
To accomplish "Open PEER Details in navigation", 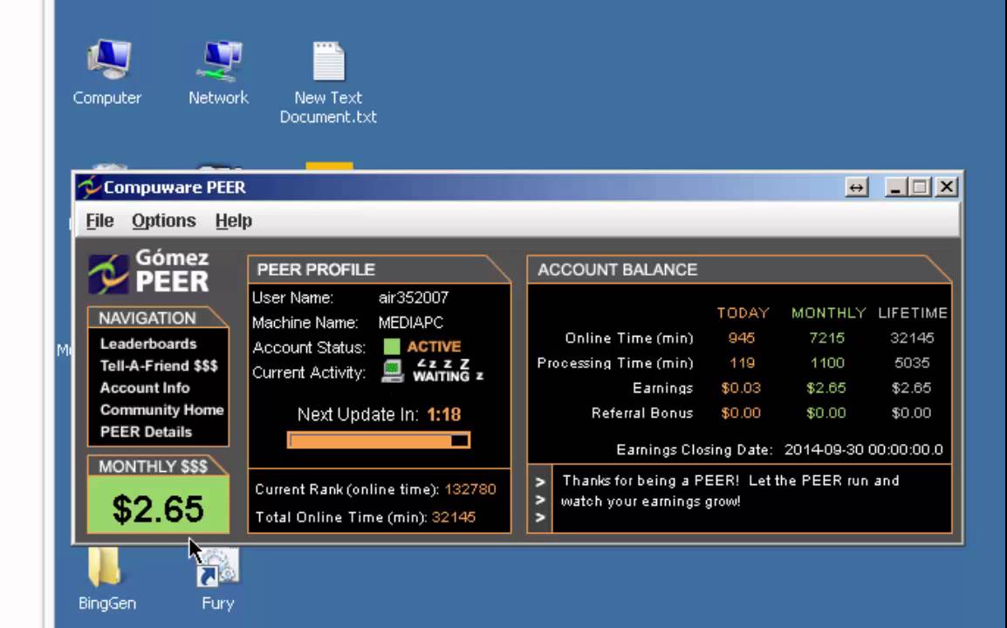I will pos(146,432).
